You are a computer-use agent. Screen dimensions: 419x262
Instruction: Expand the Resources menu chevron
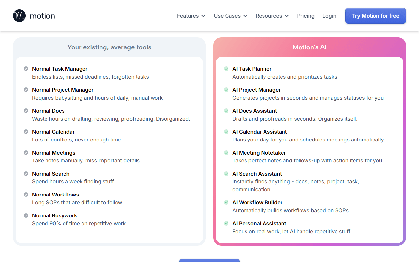(287, 16)
